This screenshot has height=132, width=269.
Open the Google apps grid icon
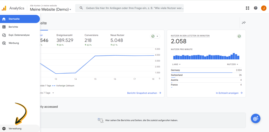point(247,8)
